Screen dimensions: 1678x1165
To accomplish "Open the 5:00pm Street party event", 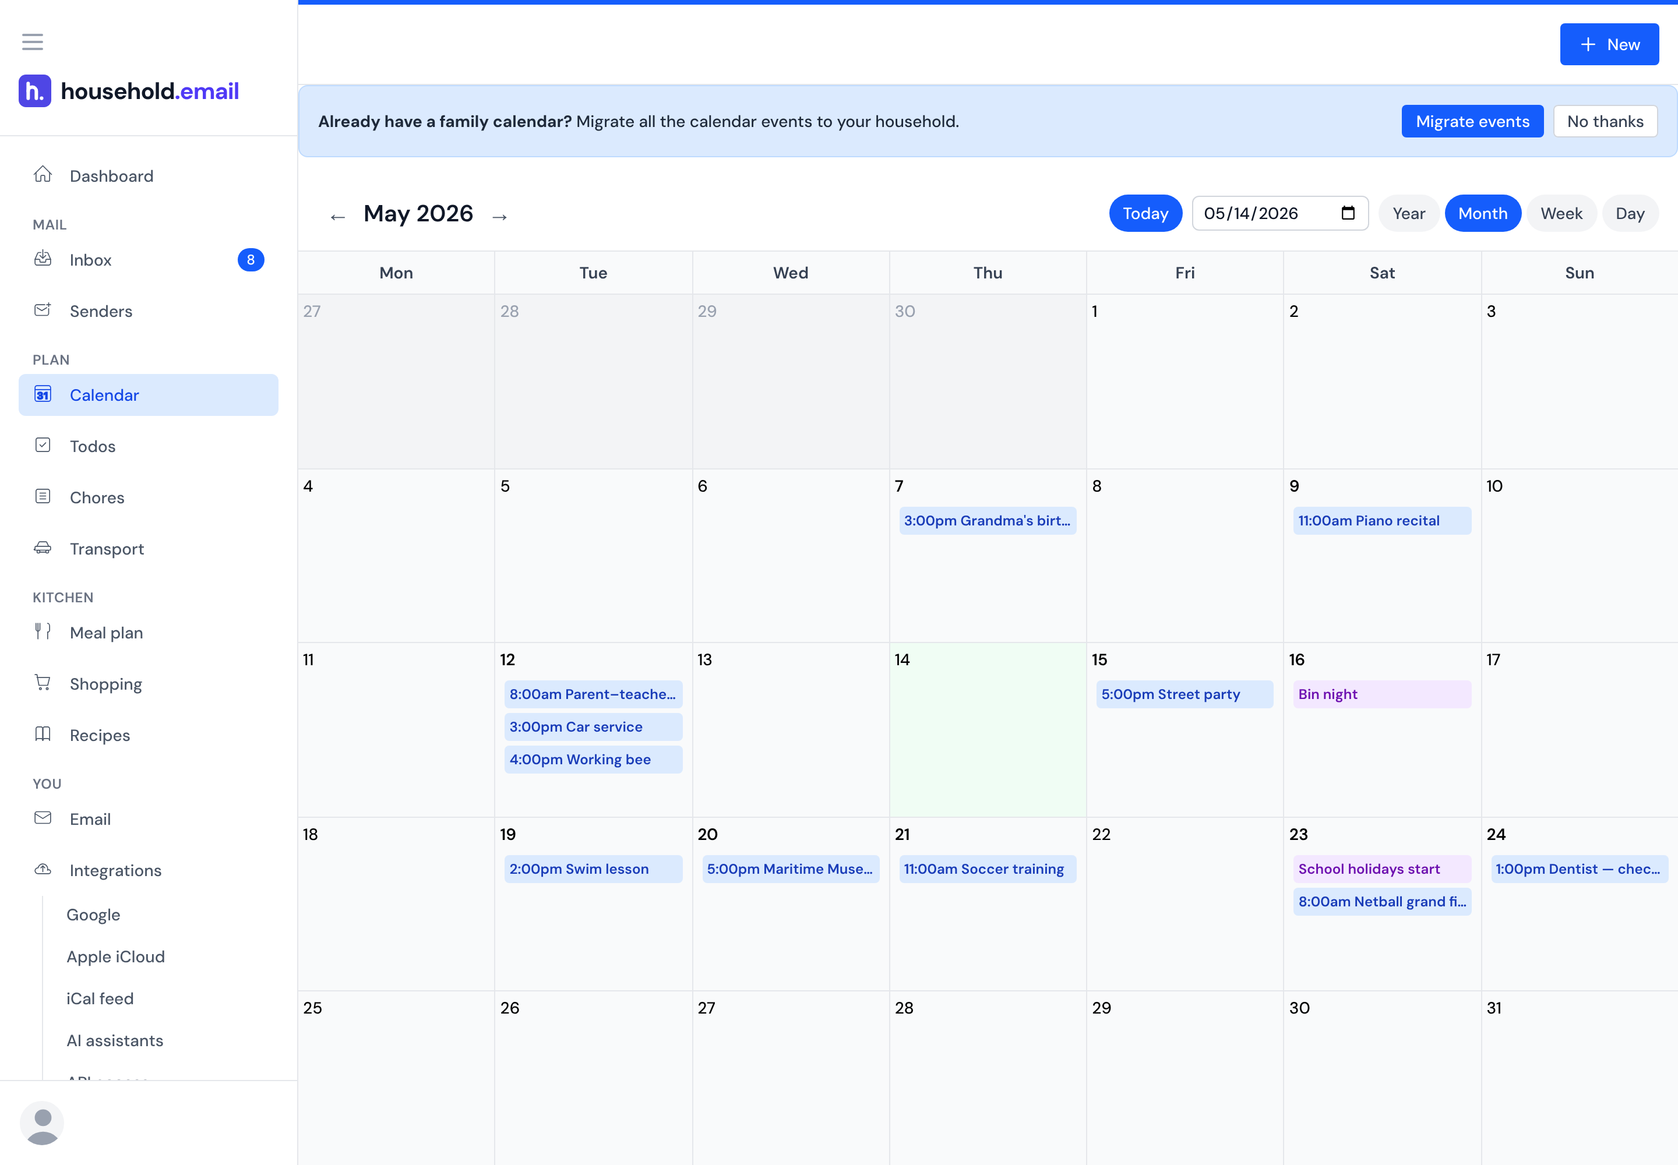I will (x=1185, y=694).
